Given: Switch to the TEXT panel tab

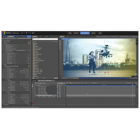Looking at the screenshot, I should pos(40,37).
